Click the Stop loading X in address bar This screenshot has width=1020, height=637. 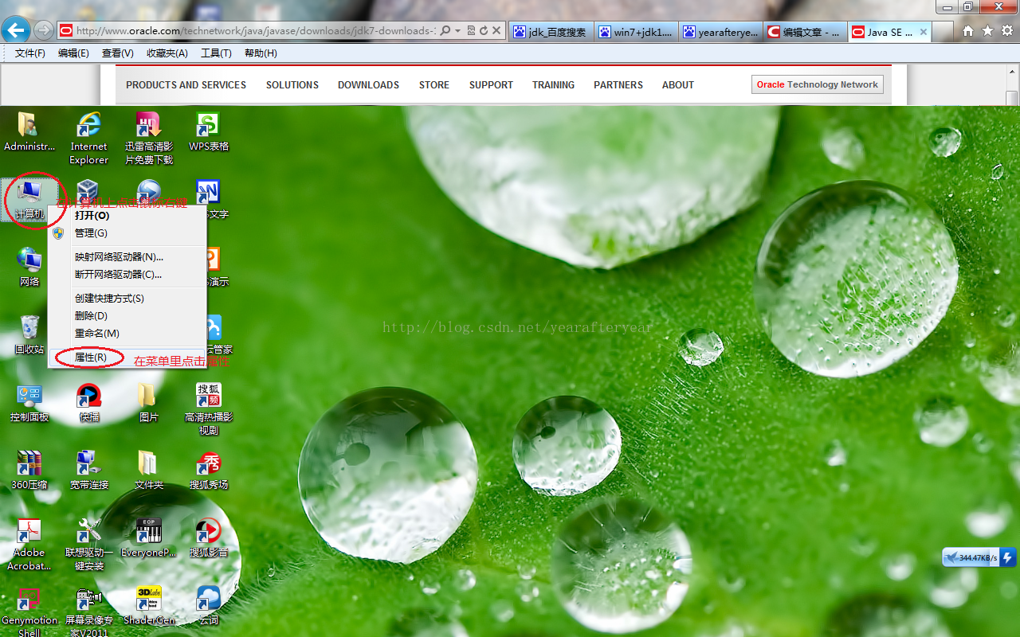[496, 30]
